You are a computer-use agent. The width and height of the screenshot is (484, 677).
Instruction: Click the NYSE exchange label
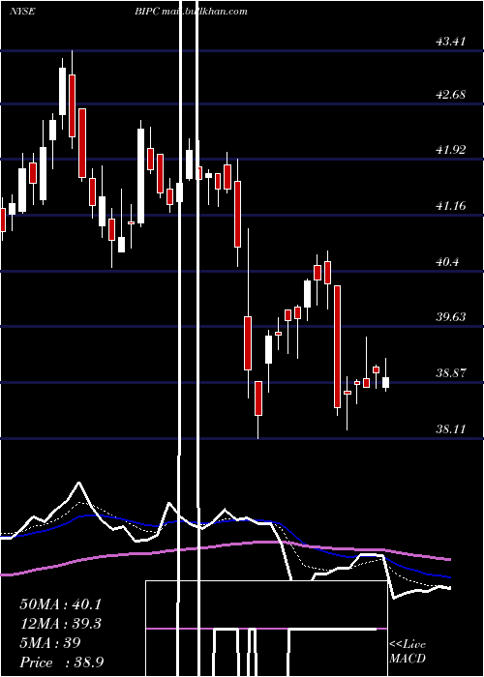(x=22, y=12)
